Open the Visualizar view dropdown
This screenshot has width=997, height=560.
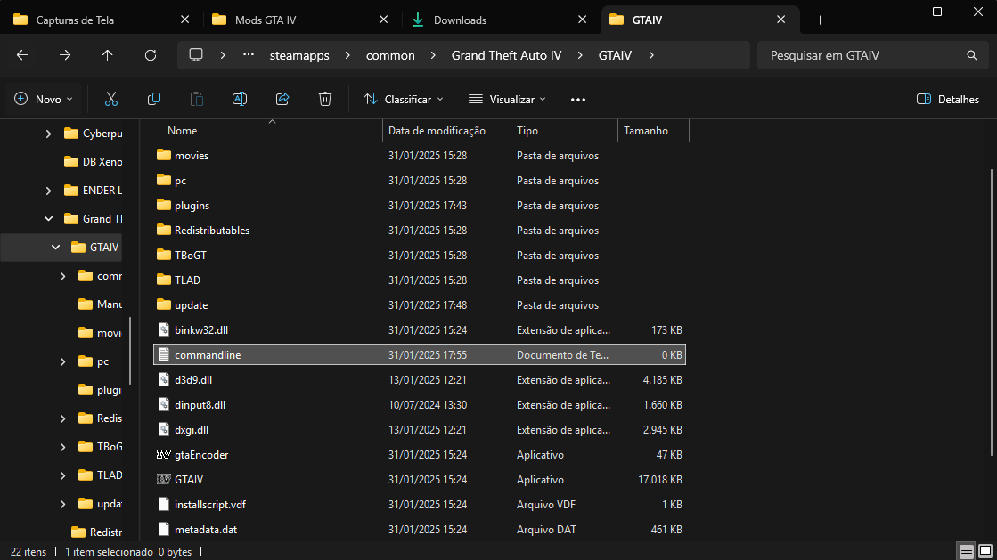(507, 100)
